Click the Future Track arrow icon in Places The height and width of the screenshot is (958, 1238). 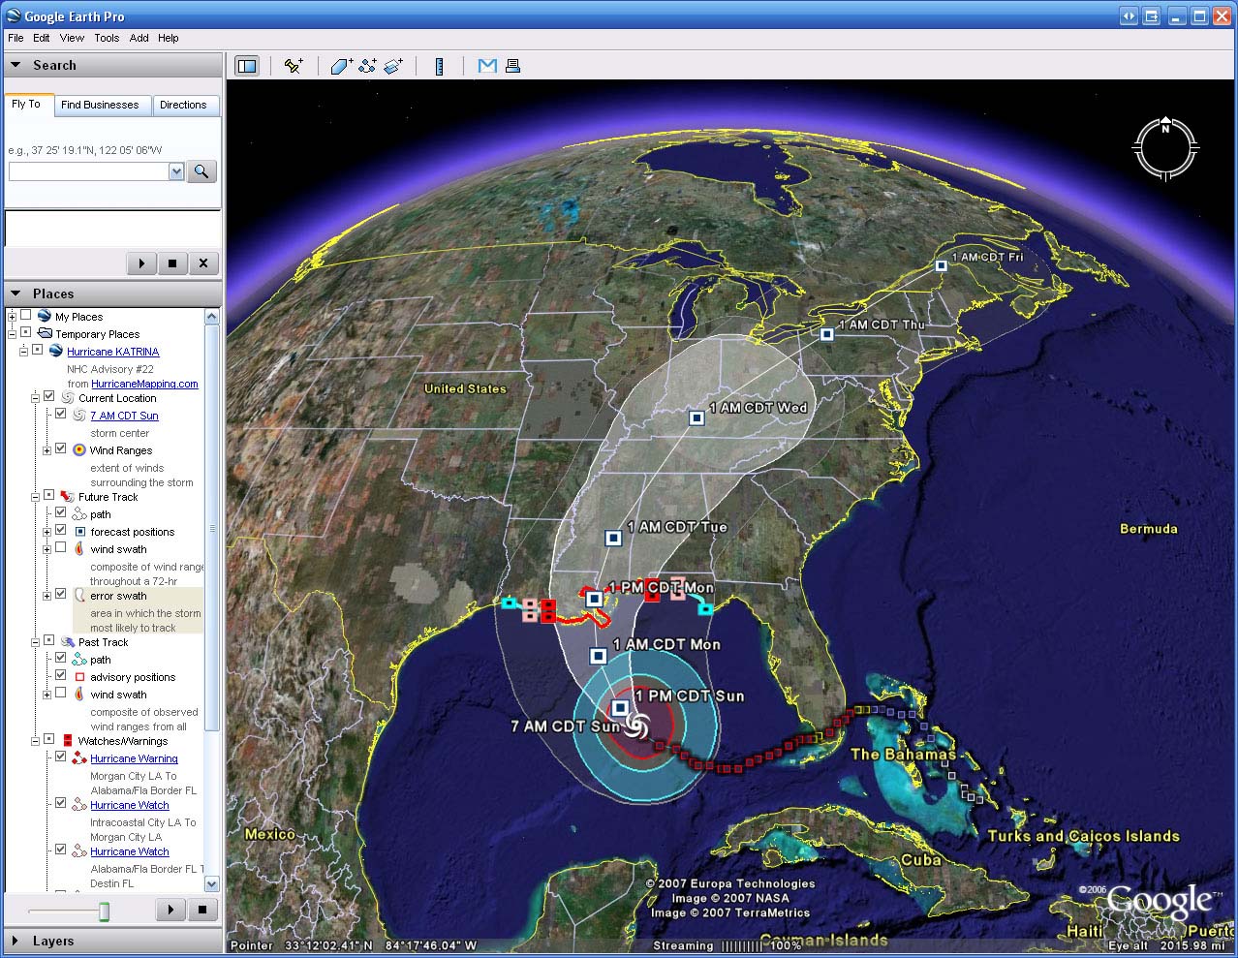click(x=67, y=496)
